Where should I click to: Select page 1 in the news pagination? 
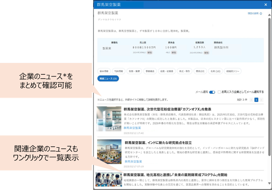256,100
